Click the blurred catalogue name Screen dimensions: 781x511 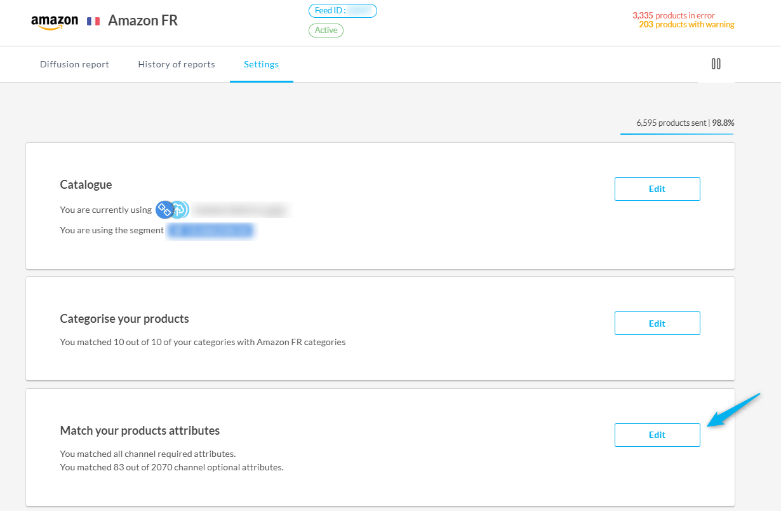240,210
